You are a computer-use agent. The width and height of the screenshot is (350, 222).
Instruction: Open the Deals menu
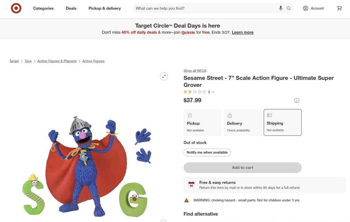tap(71, 8)
